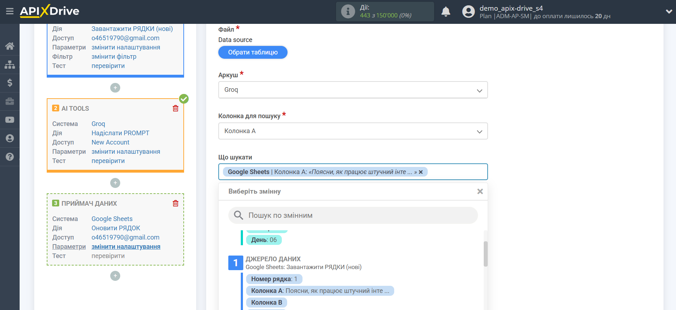This screenshot has width=676, height=310.
Task: Expand the Аркуш dropdown showing Groq
Action: (x=352, y=90)
